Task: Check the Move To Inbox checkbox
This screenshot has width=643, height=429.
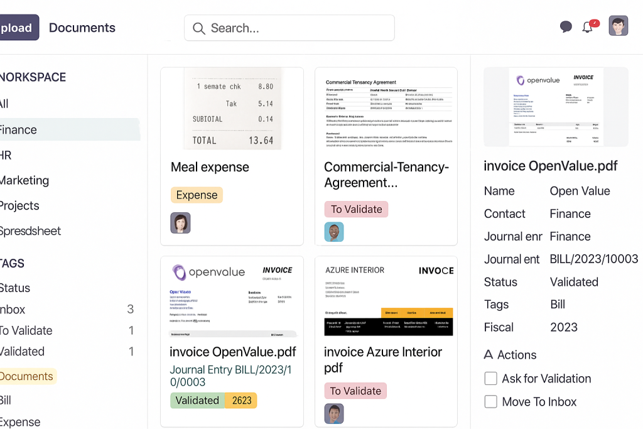Action: (491, 401)
